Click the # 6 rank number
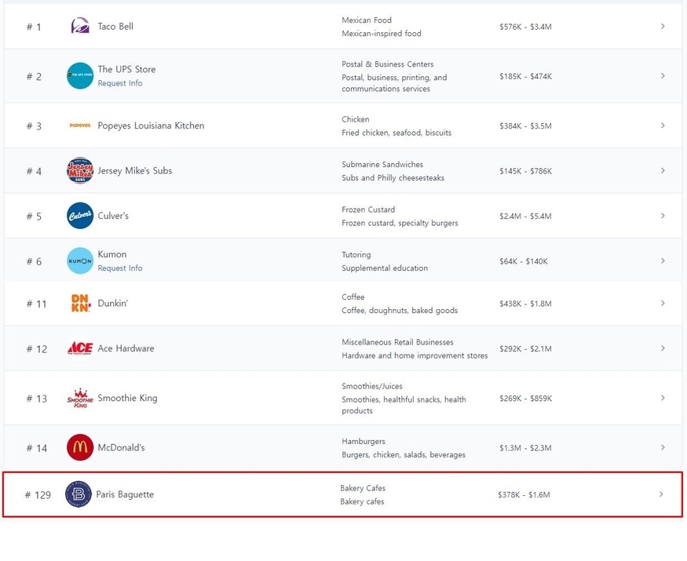This screenshot has height=561, width=687. [35, 261]
